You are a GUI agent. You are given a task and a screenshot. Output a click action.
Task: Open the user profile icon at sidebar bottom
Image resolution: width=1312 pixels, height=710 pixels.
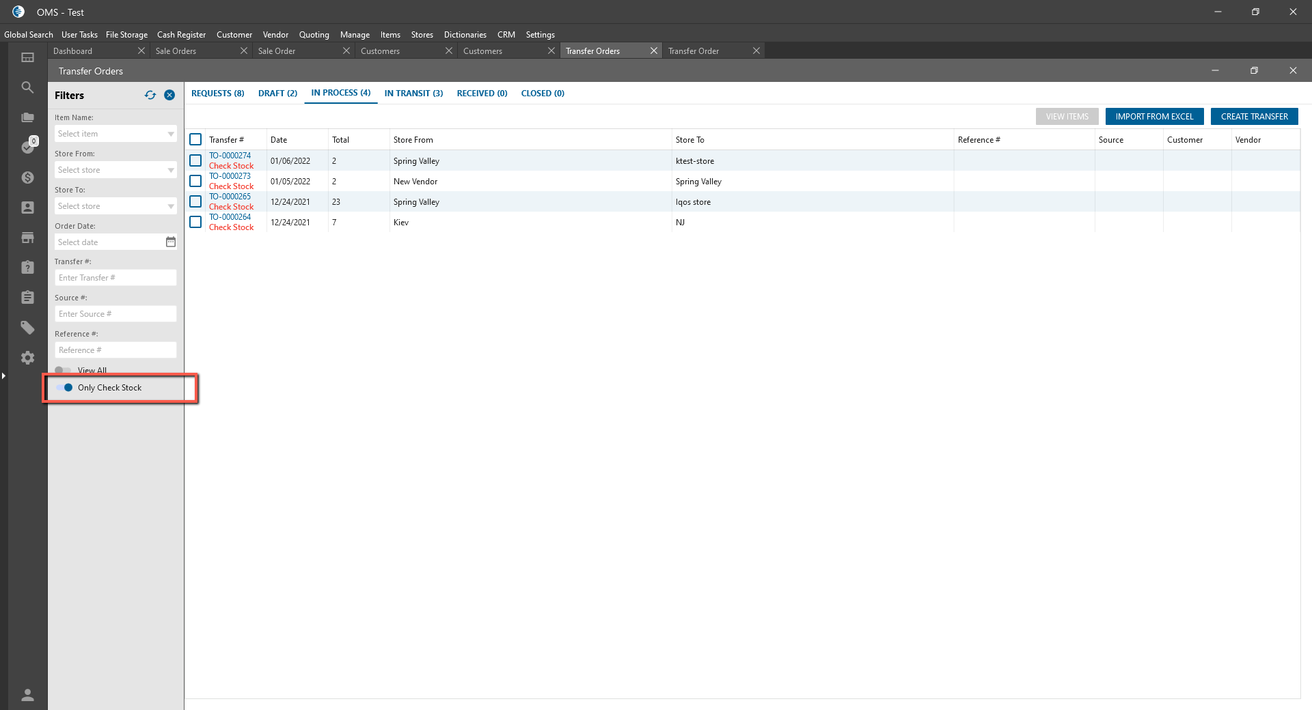pyautogui.click(x=27, y=695)
